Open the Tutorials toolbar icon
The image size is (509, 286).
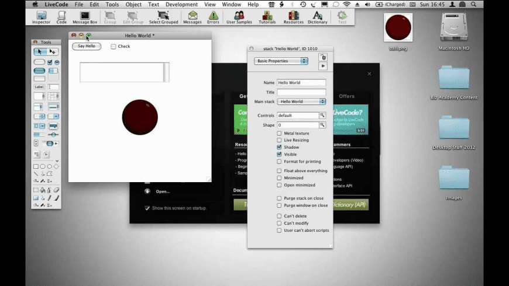point(267,18)
